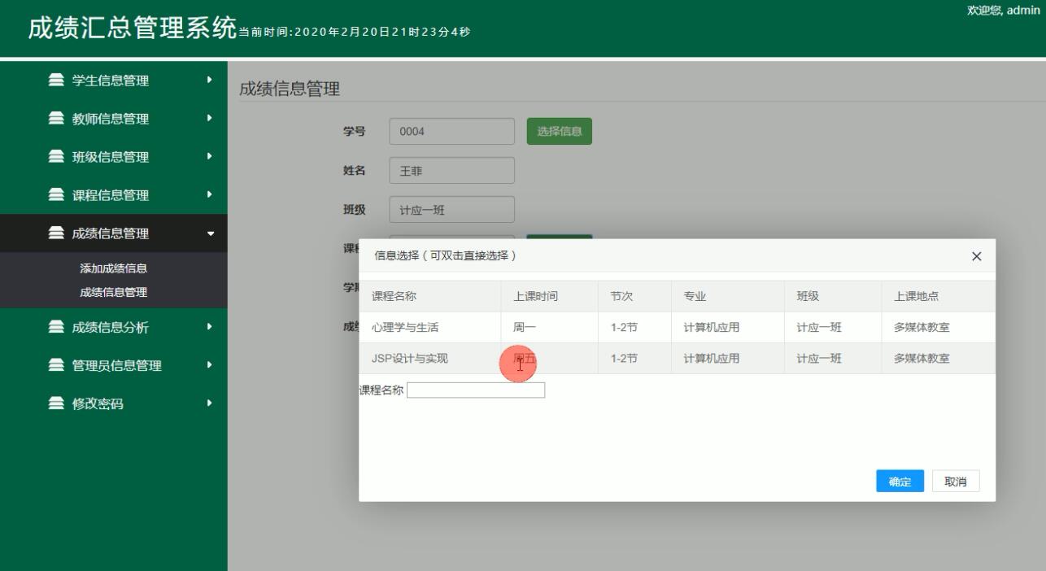Viewport: 1046px width, 571px height.
Task: Select row JSP设计与实现
Action: 678,359
